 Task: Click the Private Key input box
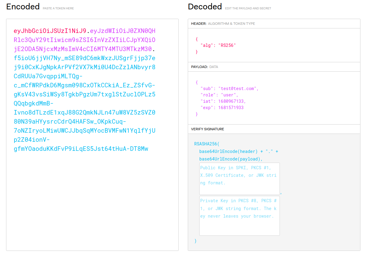(239, 215)
